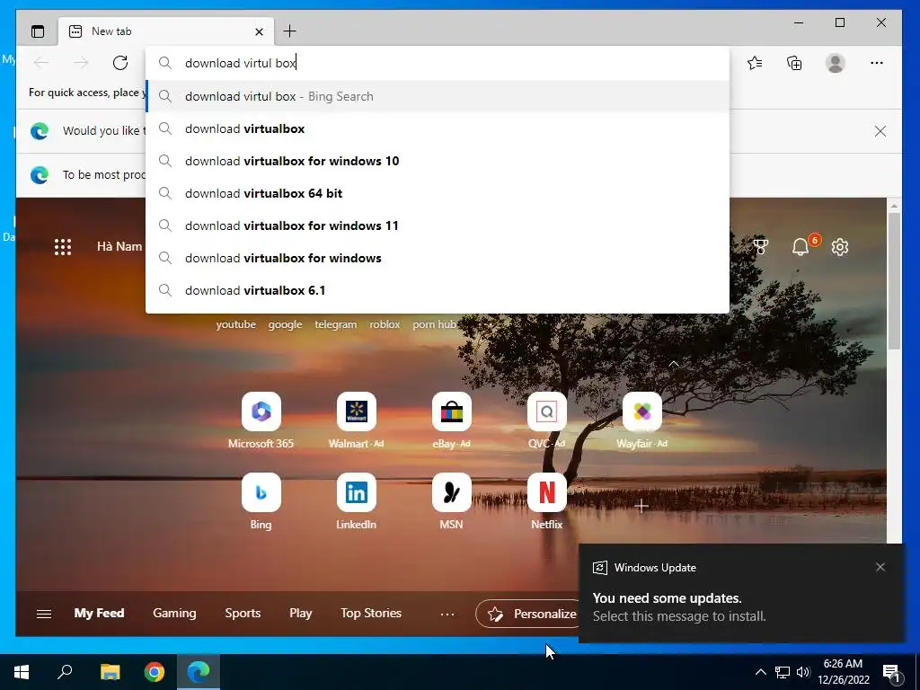Open the clock showing 6:26 AM
Screen dimensions: 920x690
(x=843, y=672)
